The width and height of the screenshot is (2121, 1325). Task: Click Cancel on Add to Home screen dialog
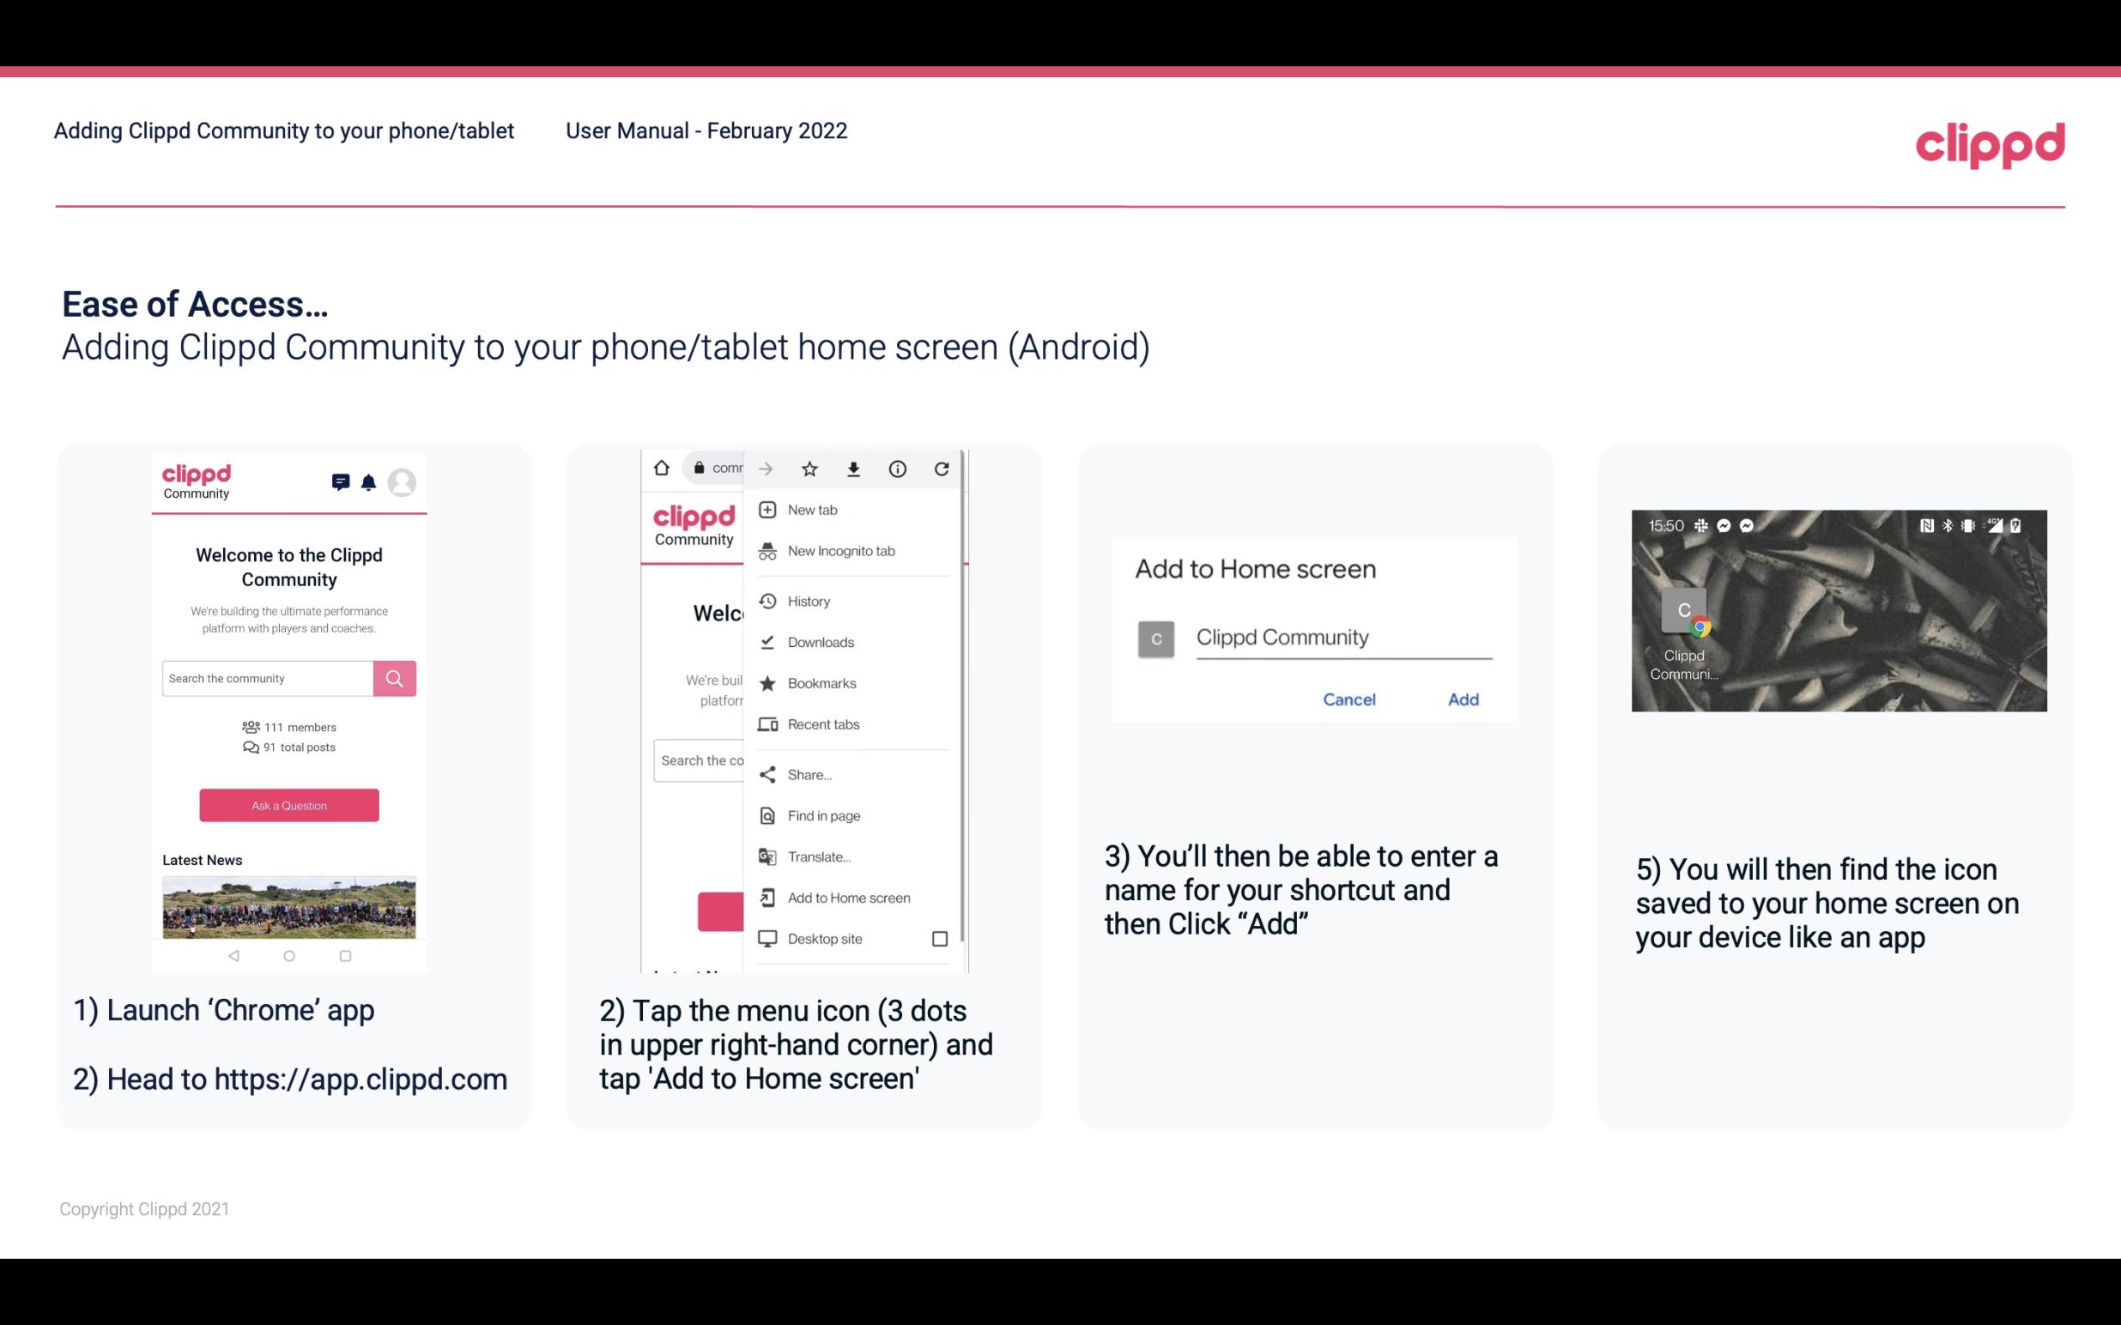click(1347, 698)
